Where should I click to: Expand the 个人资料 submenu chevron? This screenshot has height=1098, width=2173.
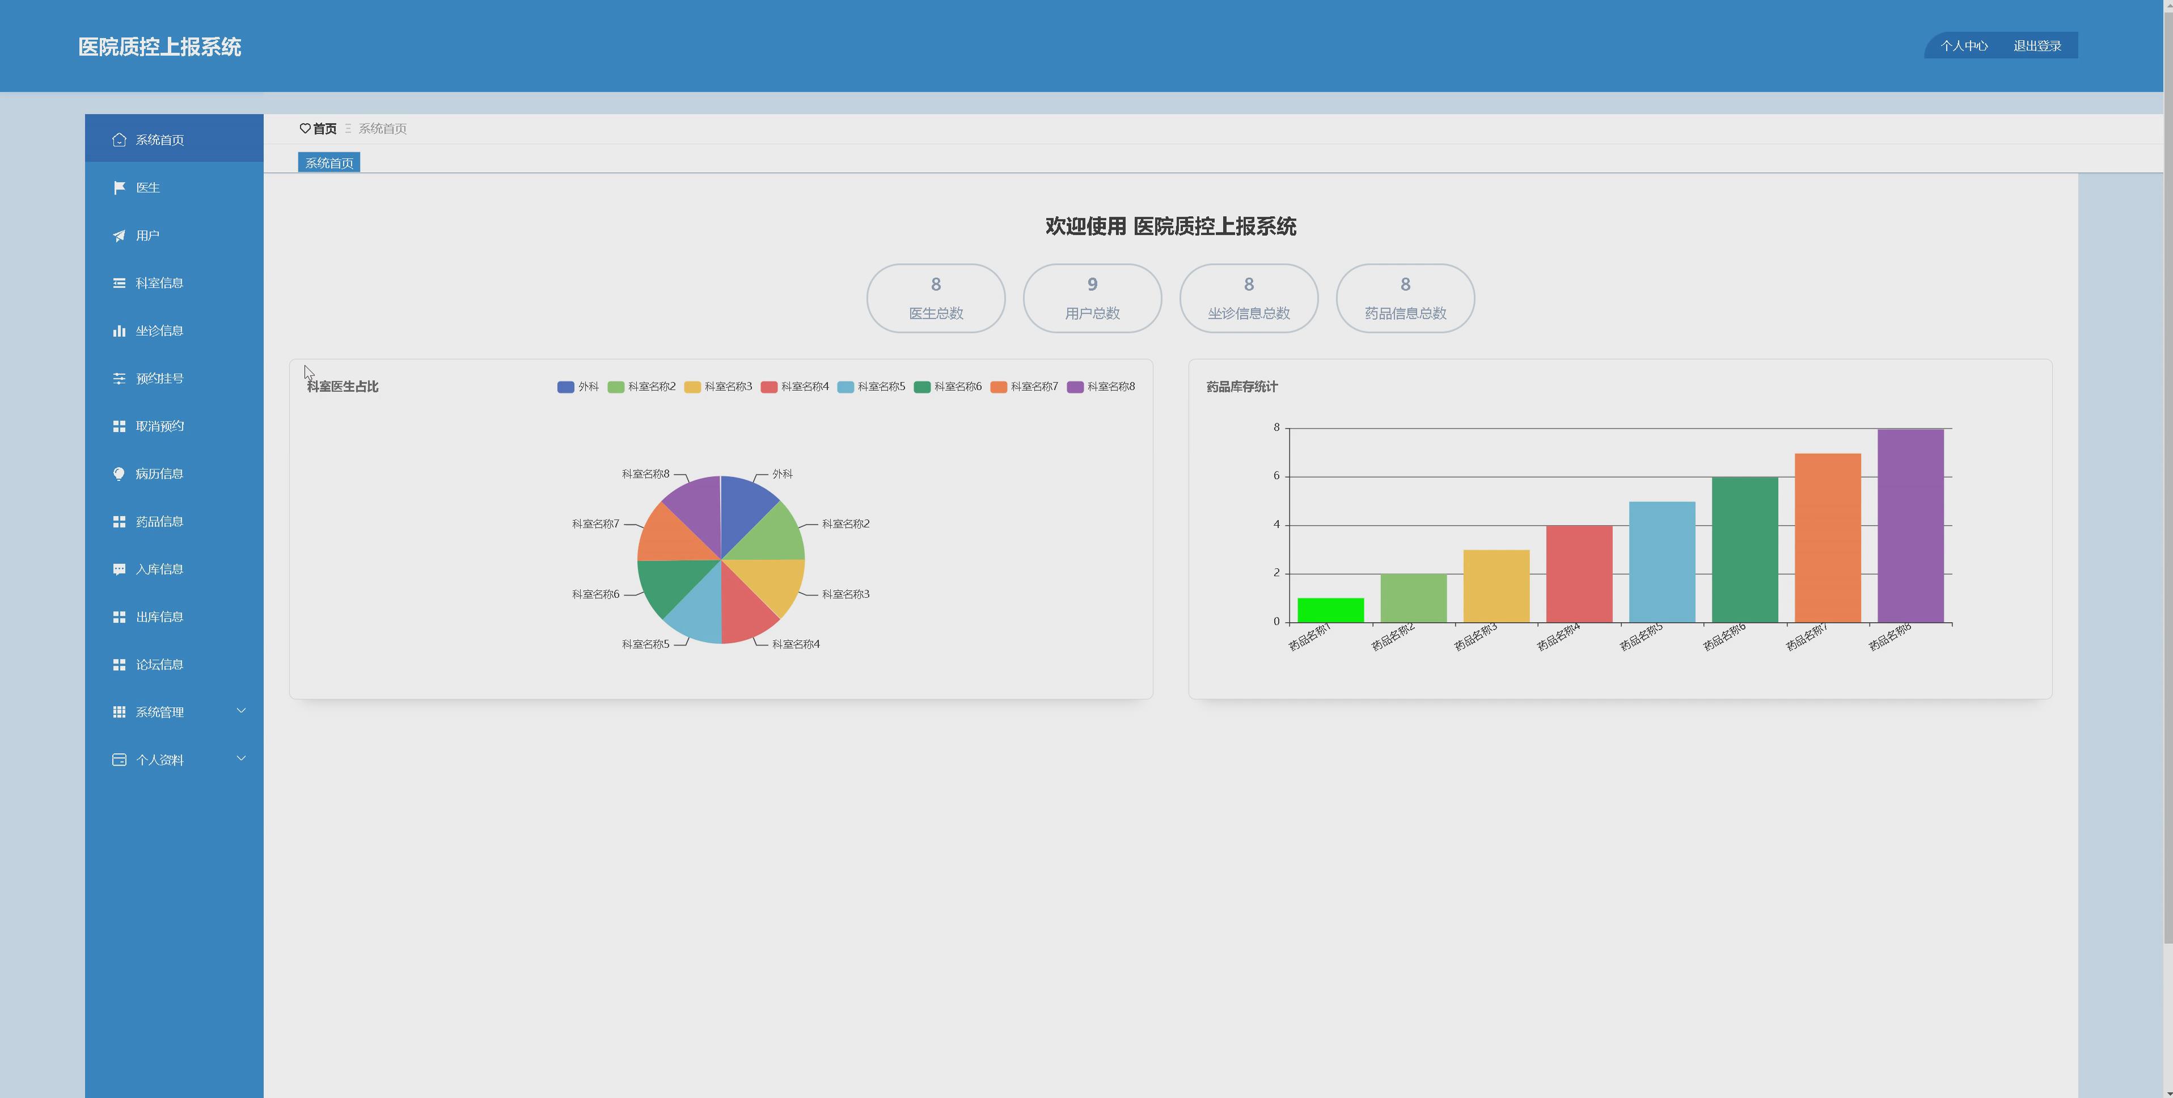pyautogui.click(x=241, y=759)
